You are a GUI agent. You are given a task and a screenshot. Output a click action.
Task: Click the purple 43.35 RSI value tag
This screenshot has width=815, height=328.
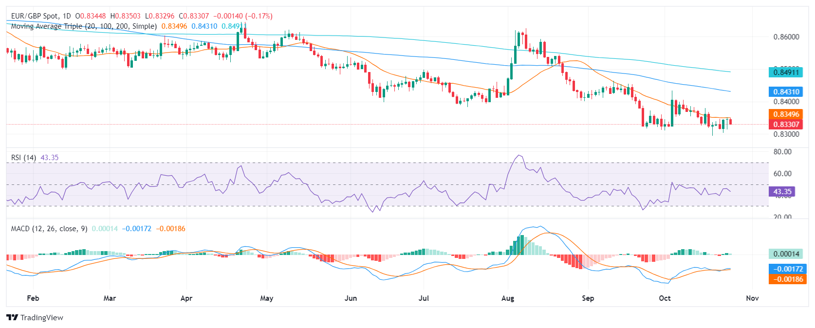[x=782, y=192]
